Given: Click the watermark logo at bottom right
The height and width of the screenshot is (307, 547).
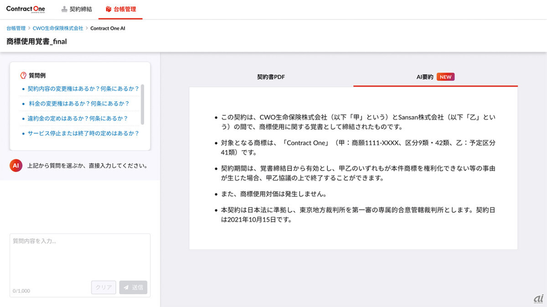Looking at the screenshot, I should point(538,298).
